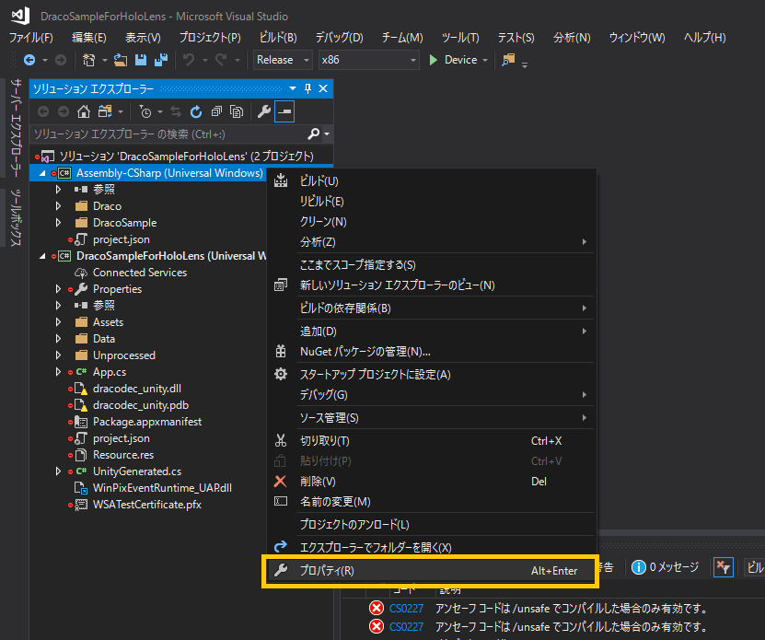Open the x86 platform dropdown
Viewport: 765px width, 640px height.
pos(368,60)
